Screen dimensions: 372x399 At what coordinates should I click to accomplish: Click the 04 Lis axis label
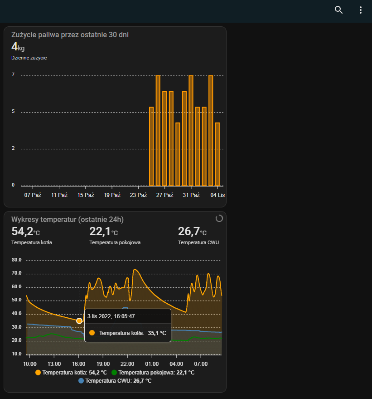[x=217, y=195]
